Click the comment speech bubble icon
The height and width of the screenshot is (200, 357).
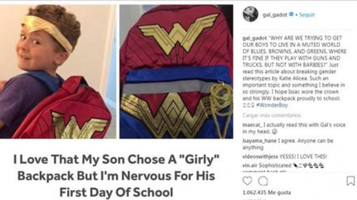coord(263,181)
